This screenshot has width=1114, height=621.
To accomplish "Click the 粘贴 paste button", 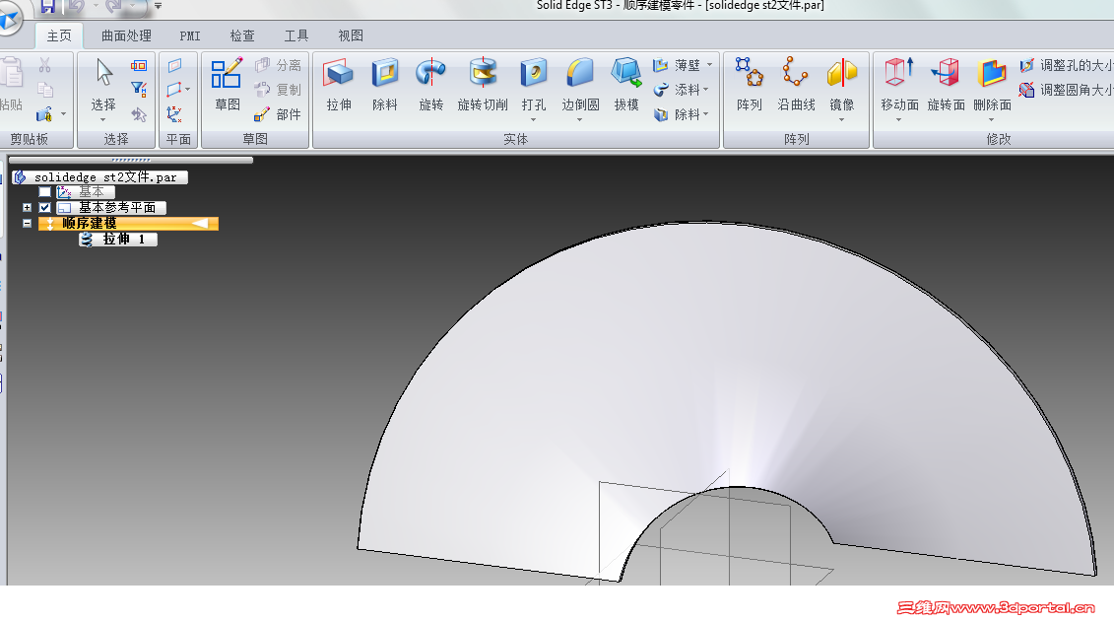I will (x=12, y=84).
